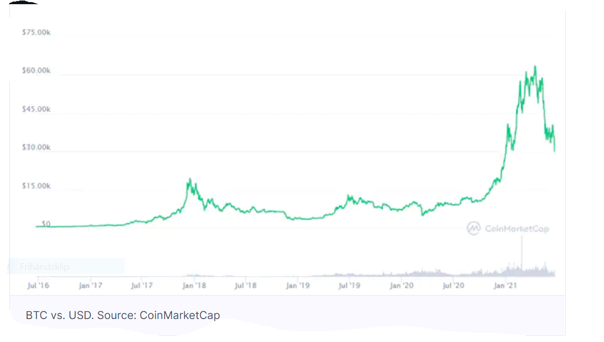Screen dimensions: 604x342
Task: Click the Jan '17 date label
Action: (90, 286)
